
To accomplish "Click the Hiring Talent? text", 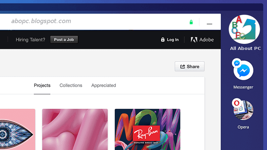I will click(x=30, y=40).
